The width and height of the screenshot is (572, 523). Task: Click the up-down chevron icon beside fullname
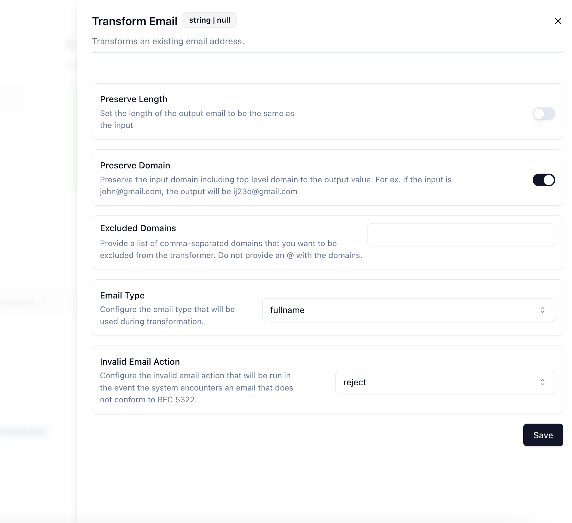click(x=542, y=310)
